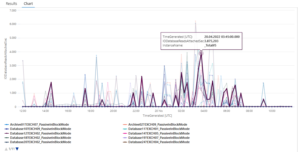Click highlighted data point at 03:45 peak
298x152 pixels.
point(201,53)
